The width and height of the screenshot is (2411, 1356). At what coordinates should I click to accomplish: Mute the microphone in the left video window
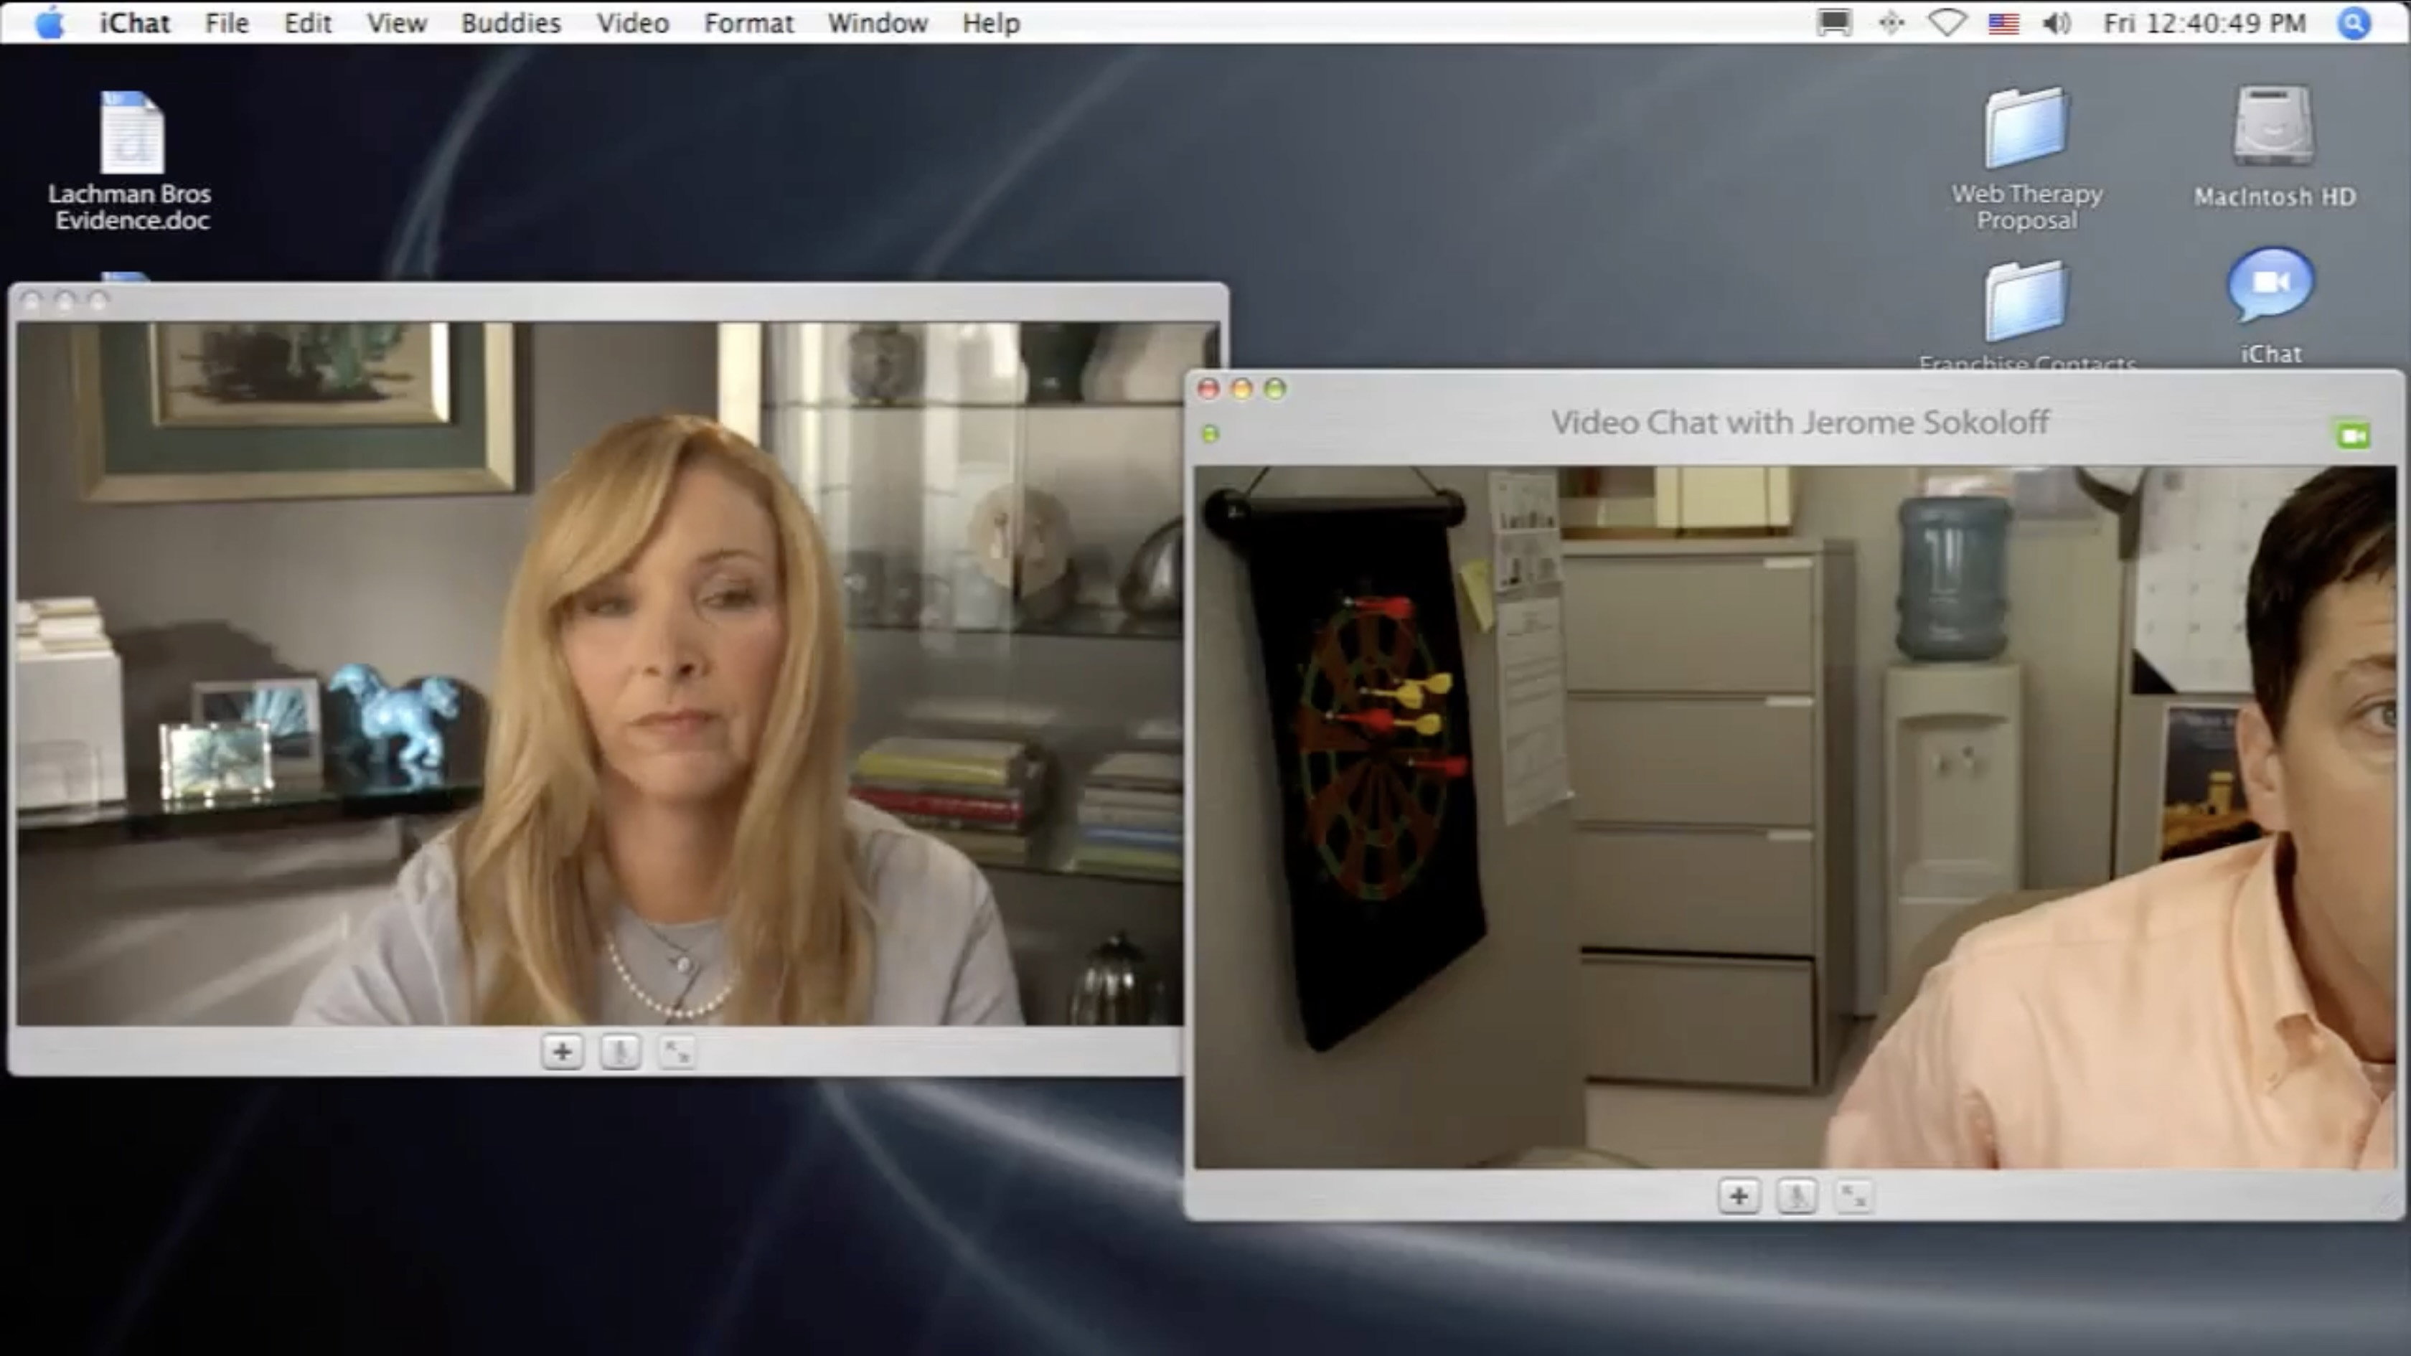click(619, 1052)
